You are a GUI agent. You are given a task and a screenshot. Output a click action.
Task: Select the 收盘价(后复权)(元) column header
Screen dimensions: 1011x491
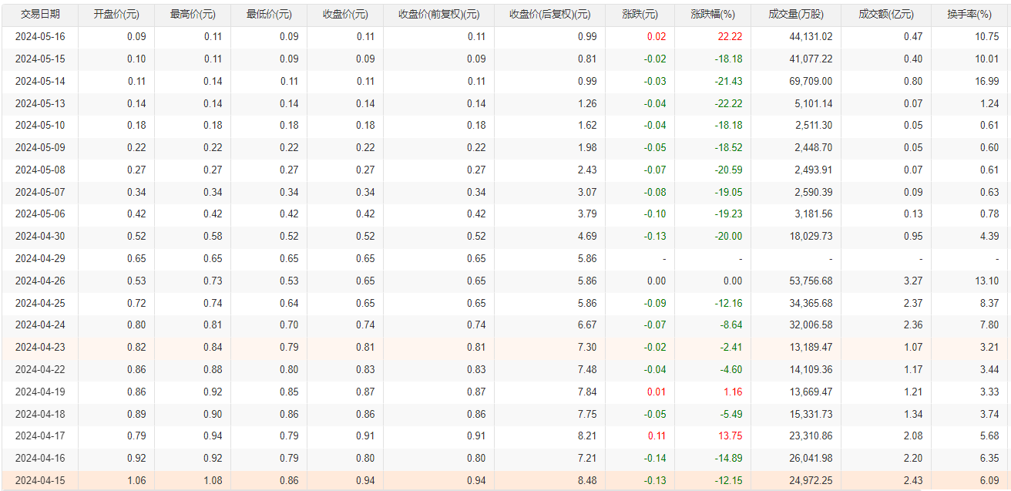click(x=550, y=15)
